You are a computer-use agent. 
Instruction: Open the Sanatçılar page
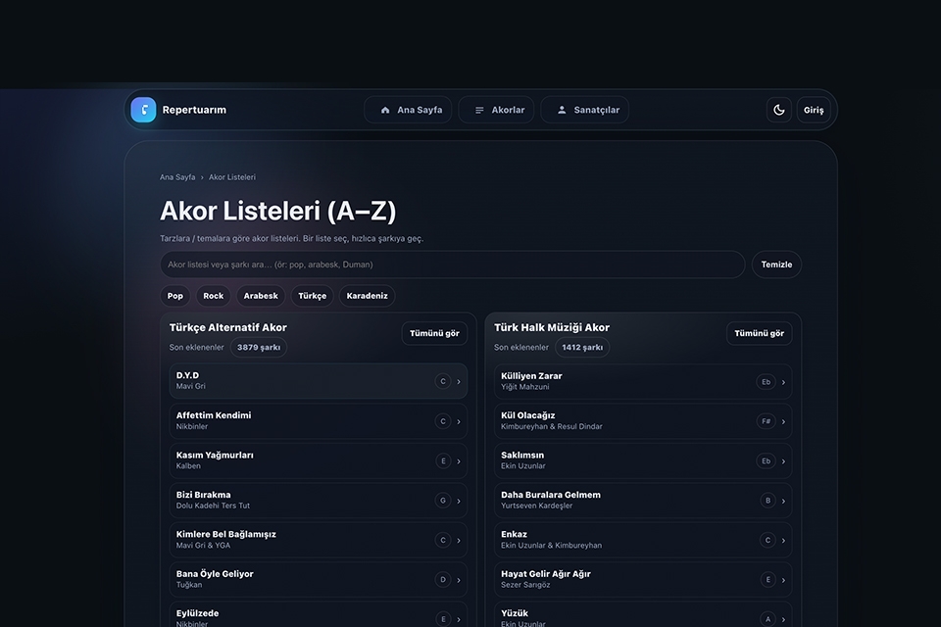585,110
